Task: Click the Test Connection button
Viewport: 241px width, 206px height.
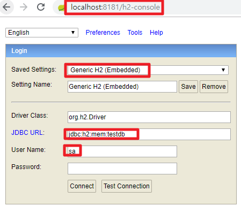Action: click(127, 186)
